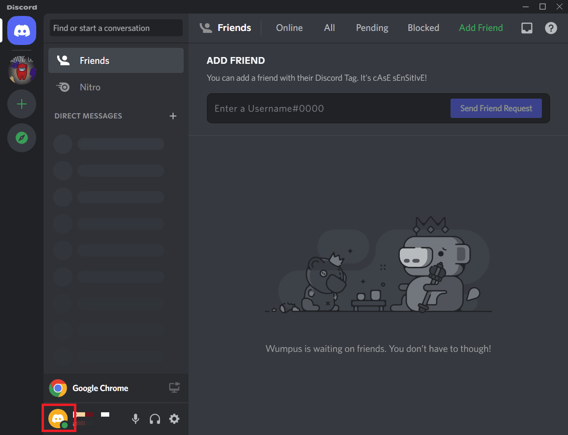
Task: Maximize the Discord window
Action: click(x=542, y=6)
